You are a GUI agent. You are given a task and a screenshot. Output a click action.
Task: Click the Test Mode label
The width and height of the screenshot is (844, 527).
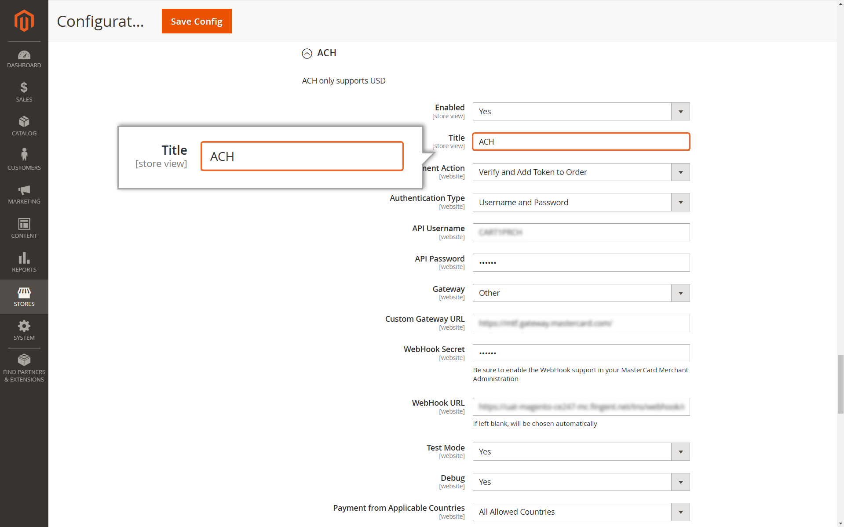[x=446, y=447]
